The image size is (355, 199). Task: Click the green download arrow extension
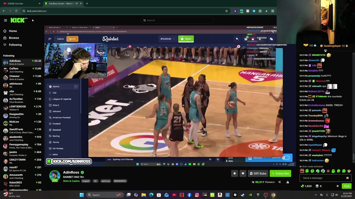point(266,11)
